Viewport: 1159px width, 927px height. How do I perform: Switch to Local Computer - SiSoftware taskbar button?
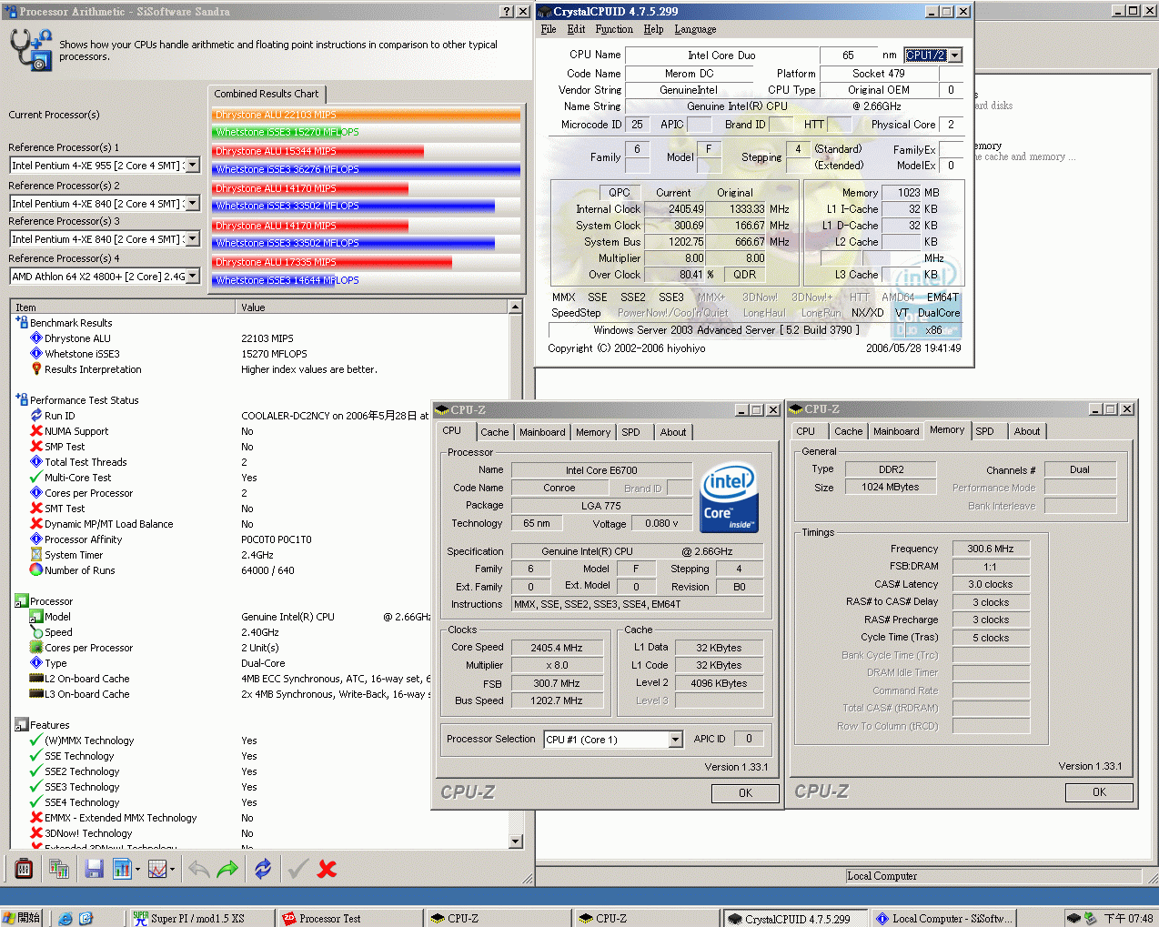coord(942,918)
